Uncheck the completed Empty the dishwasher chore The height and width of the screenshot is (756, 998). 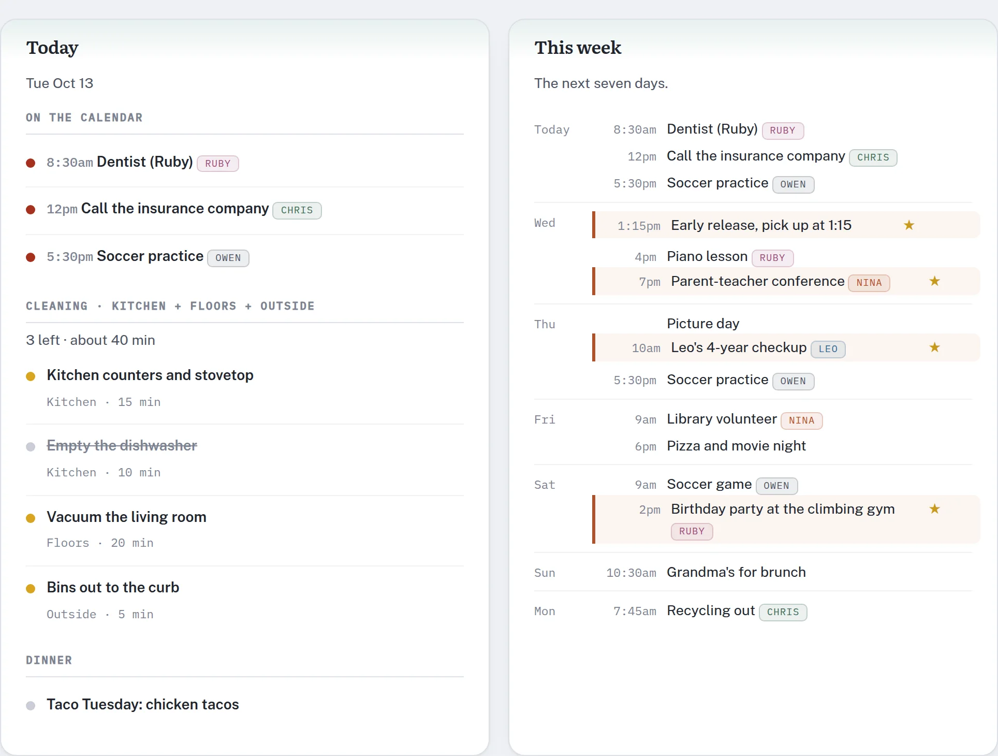(31, 447)
